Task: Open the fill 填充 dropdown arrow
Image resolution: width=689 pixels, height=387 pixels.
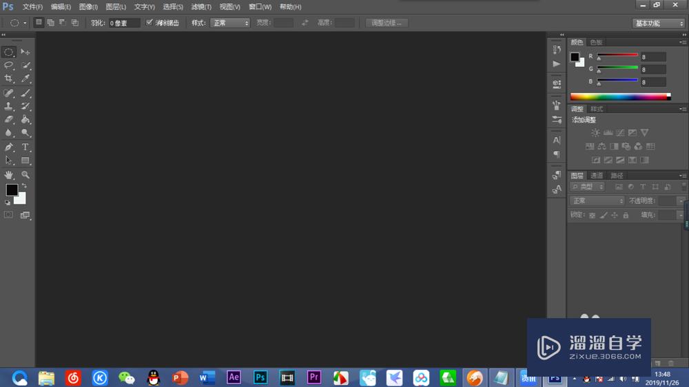Action: (681, 216)
